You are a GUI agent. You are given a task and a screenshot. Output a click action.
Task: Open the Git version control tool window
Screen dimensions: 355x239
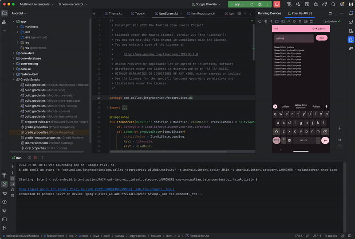pyautogui.click(x=4, y=228)
